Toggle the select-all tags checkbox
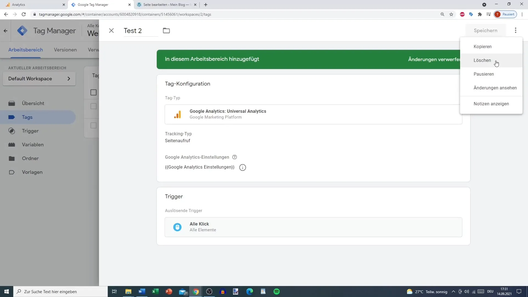Image resolution: width=528 pixels, height=297 pixels. pyautogui.click(x=94, y=92)
